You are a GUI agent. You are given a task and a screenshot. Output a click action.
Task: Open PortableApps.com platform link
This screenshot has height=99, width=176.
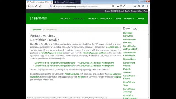95,53
